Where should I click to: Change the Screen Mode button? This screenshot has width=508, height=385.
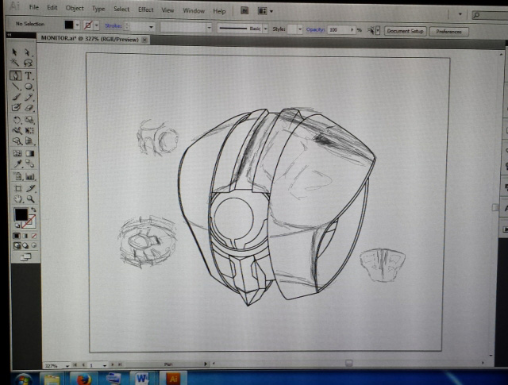[x=25, y=257]
